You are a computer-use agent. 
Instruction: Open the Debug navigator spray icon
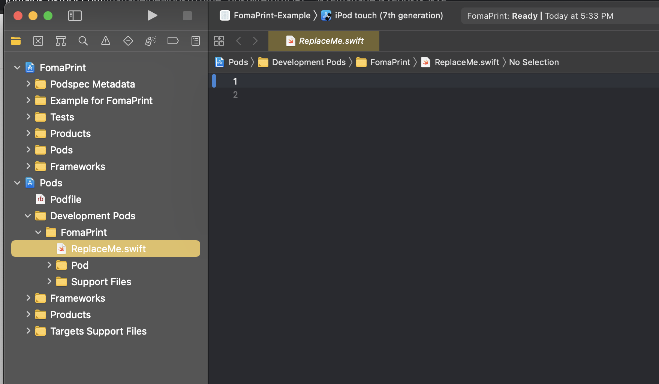point(151,41)
